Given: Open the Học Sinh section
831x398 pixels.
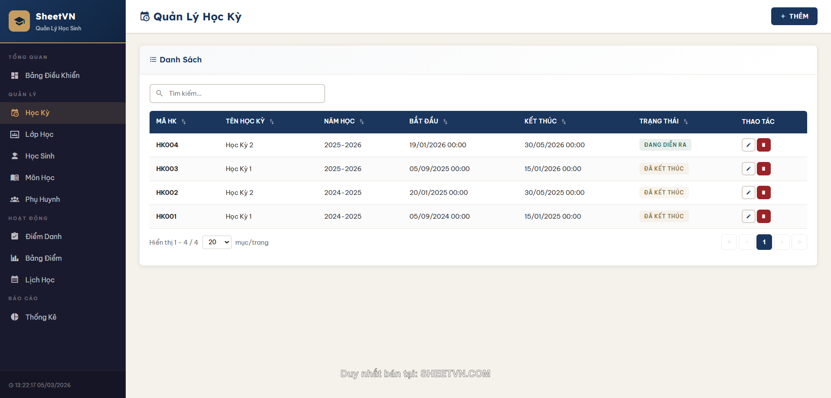Looking at the screenshot, I should point(40,156).
